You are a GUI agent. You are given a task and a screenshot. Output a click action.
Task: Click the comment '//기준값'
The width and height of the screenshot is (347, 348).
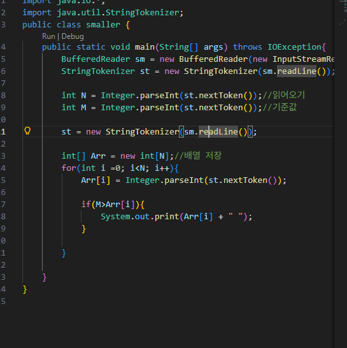[280, 108]
